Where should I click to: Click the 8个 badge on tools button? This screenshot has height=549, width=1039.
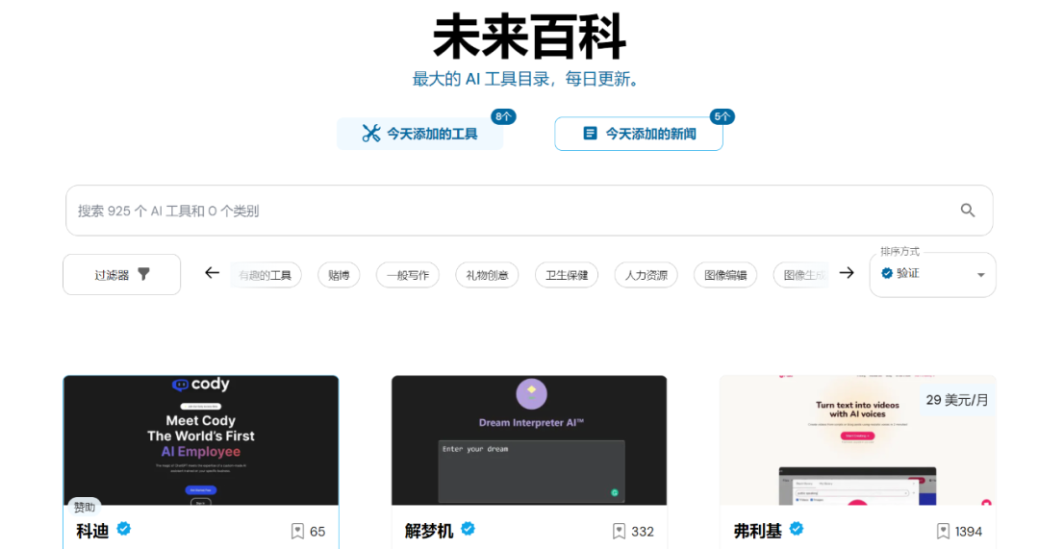pos(503,116)
